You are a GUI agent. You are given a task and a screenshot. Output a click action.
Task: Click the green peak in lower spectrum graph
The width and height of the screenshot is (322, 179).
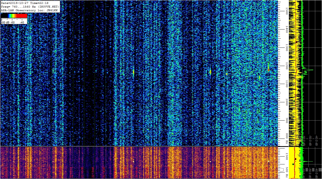click(308, 162)
